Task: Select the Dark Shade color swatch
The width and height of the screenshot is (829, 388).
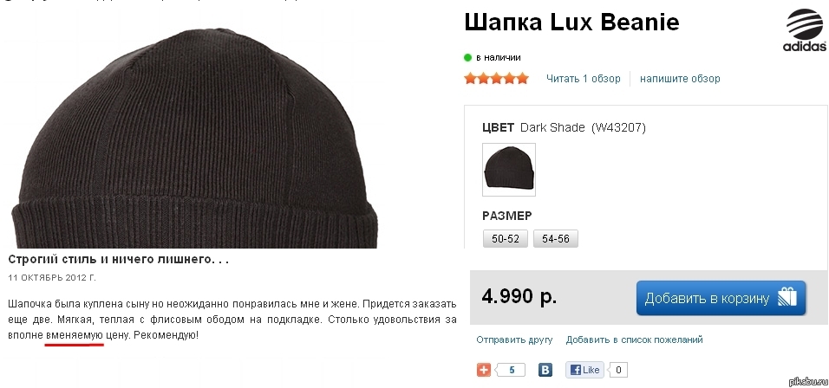Action: click(509, 170)
